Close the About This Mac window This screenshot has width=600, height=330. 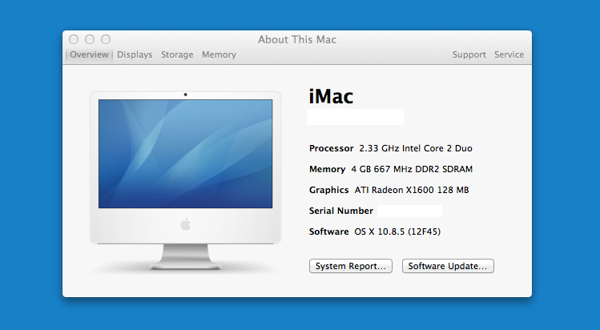[74, 39]
